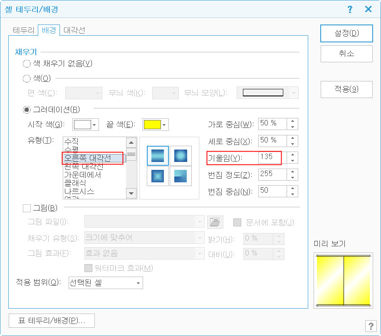Screen dimensions: 381x336
Task: Click the help question mark in title bar
Action: [350, 9]
